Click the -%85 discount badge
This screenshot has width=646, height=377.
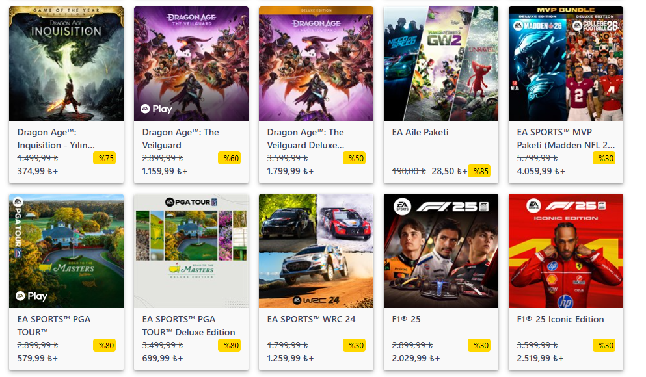tap(479, 171)
